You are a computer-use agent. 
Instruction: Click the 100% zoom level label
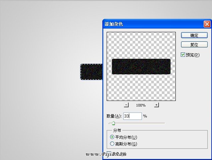point(141,105)
